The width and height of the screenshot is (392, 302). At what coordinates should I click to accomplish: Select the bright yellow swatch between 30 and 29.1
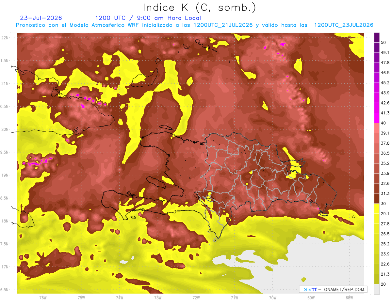377,209
